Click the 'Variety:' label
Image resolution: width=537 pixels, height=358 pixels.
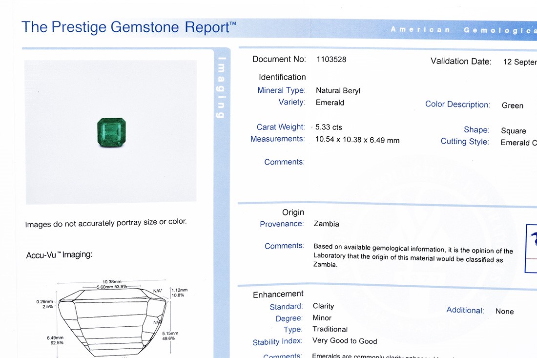[292, 102]
